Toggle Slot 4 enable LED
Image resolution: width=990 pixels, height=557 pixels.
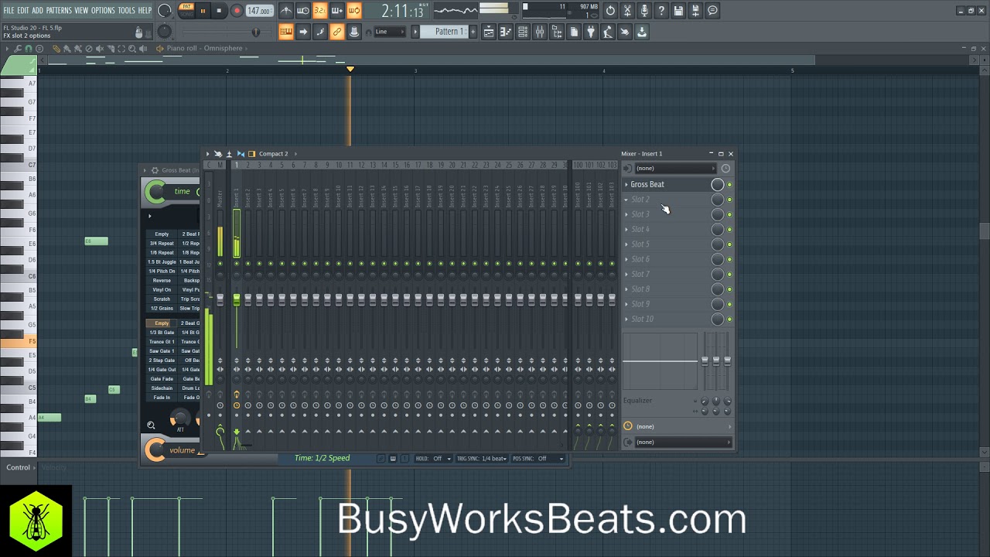tap(729, 230)
